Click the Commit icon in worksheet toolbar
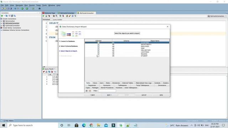Screen dimensions: 228x128 (60, 16)
